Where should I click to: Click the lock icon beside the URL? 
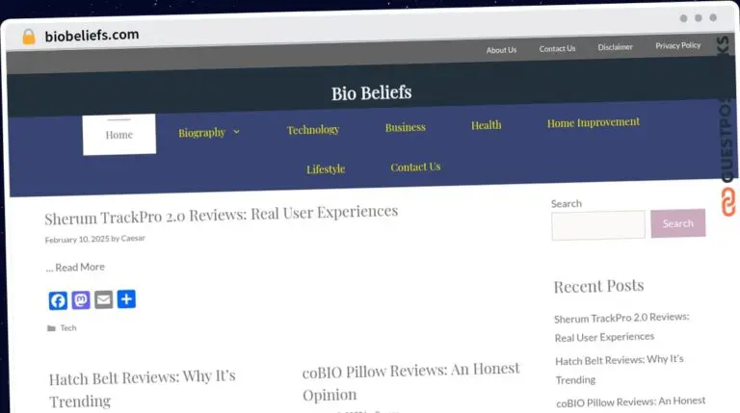29,37
